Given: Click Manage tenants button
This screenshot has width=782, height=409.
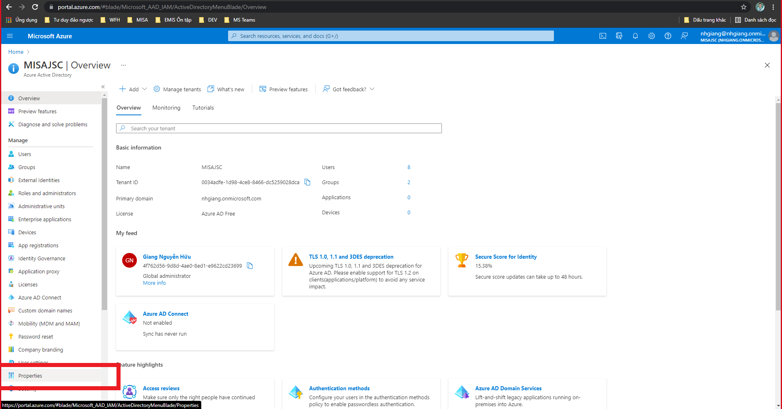Looking at the screenshot, I should point(177,89).
